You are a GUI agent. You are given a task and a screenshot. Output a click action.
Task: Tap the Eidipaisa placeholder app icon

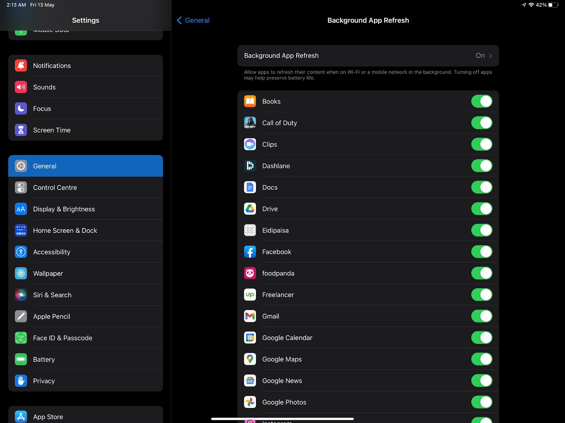point(250,231)
